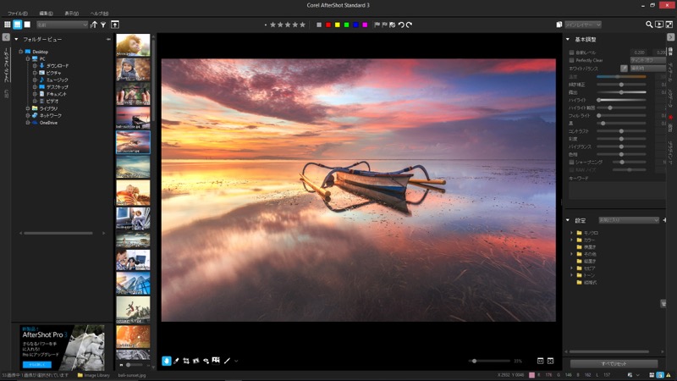Click the white balance picker in adjustments panel
This screenshot has width=677, height=381.
[624, 69]
